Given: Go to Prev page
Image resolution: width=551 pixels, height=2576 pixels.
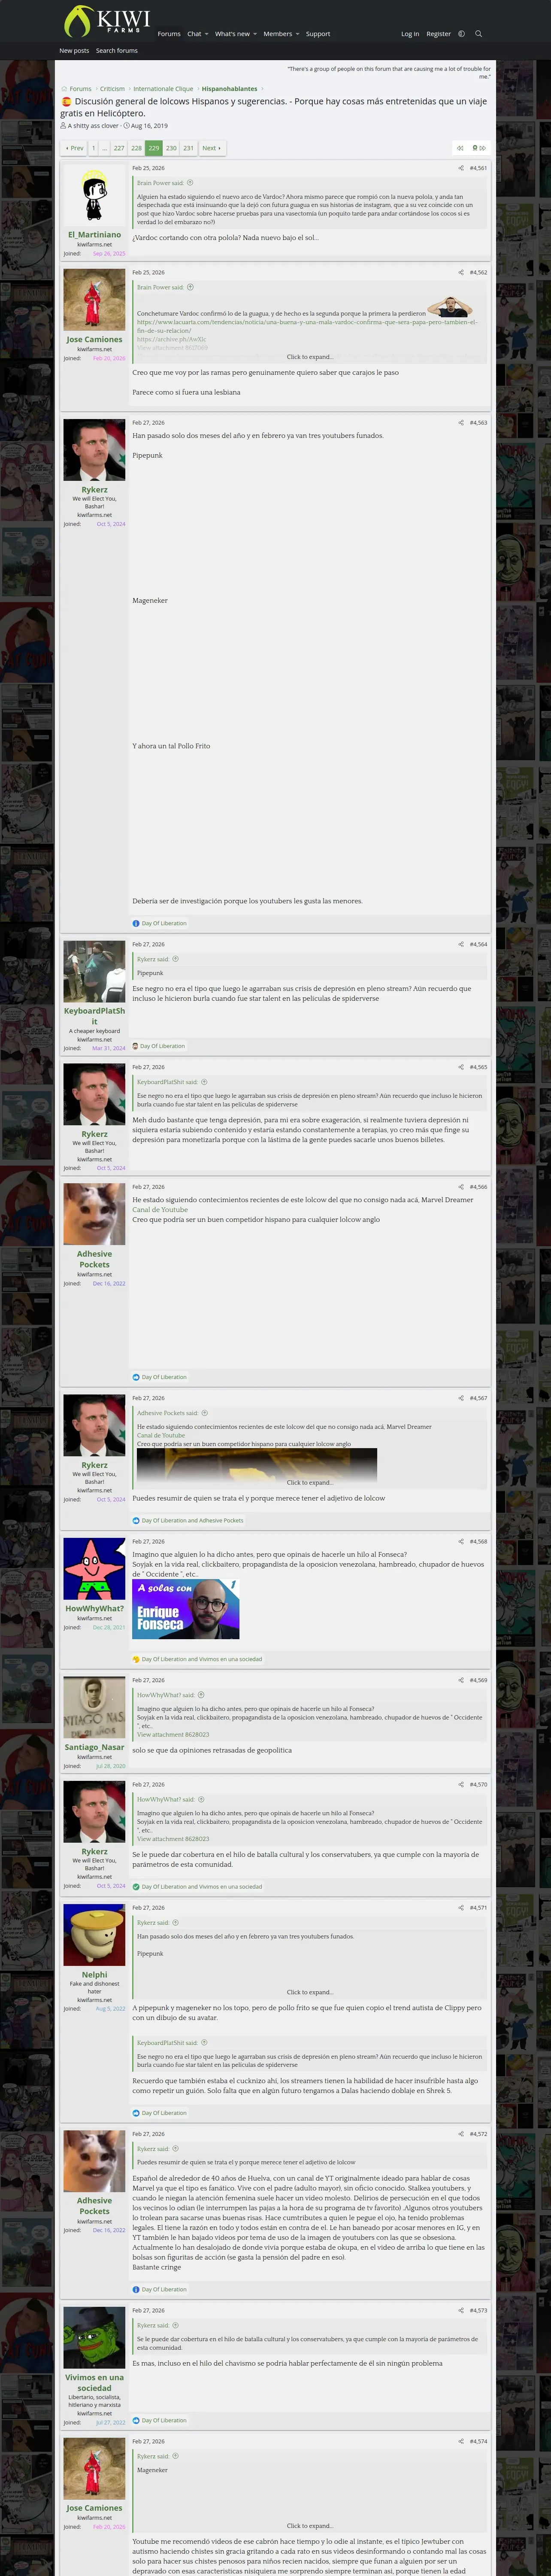Looking at the screenshot, I should point(74,148).
